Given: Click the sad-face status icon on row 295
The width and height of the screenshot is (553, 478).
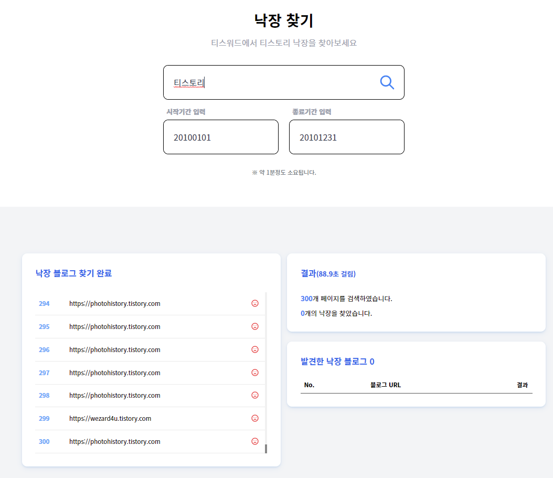Looking at the screenshot, I should 255,326.
